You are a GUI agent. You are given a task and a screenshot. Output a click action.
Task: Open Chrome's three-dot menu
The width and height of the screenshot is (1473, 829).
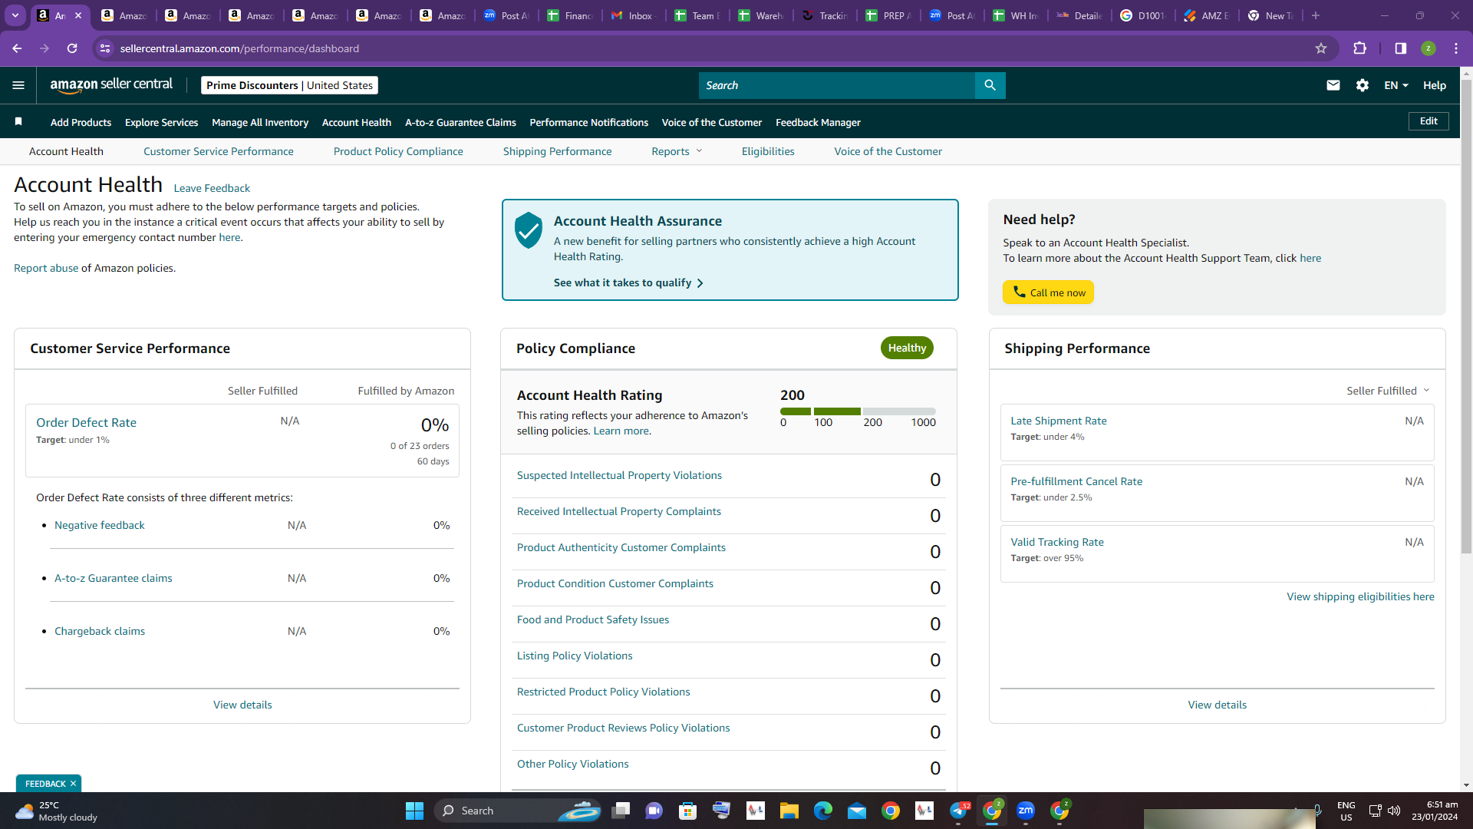[1456, 48]
